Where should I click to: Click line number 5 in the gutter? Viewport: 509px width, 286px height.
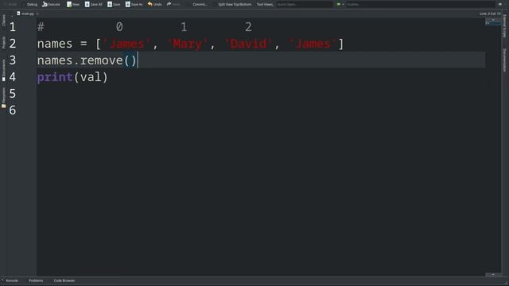coord(13,94)
